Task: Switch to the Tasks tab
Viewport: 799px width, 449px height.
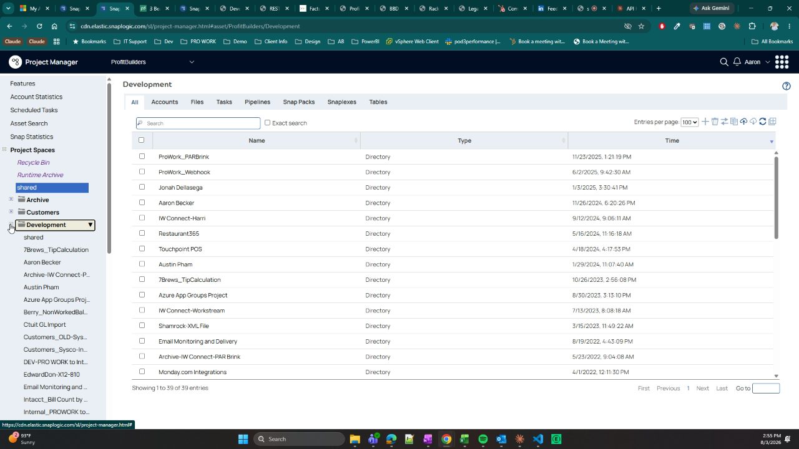Action: click(224, 102)
